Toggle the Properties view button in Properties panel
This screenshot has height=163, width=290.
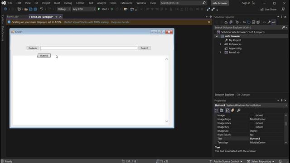click(227, 110)
